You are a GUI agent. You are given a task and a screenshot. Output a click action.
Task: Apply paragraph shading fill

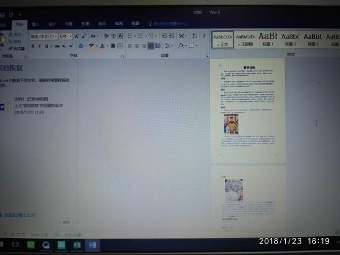(181, 46)
